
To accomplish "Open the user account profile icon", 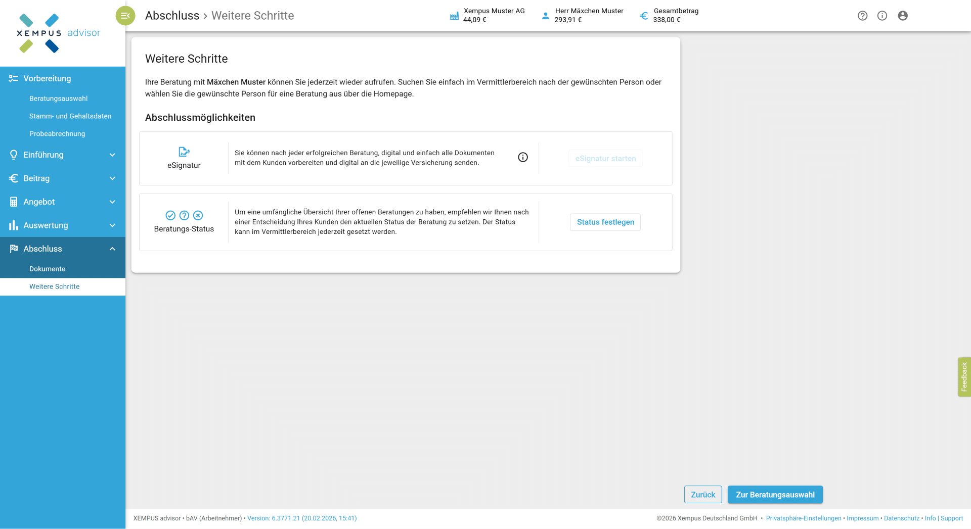I will 903,16.
